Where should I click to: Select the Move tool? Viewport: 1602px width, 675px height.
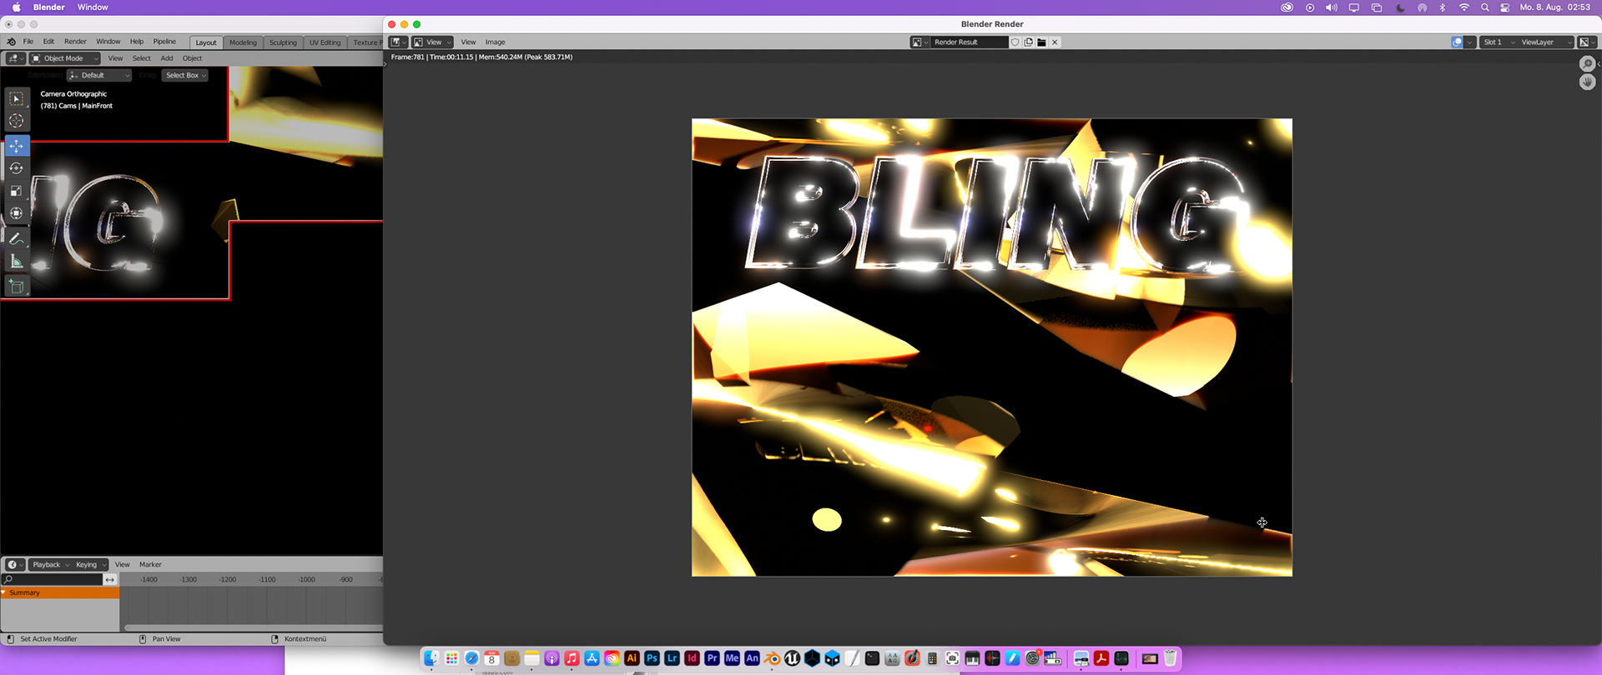16,146
